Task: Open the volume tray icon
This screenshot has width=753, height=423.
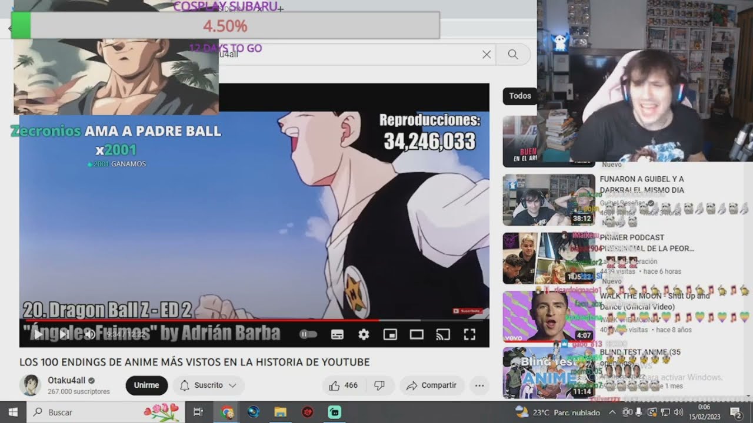Action: [678, 412]
